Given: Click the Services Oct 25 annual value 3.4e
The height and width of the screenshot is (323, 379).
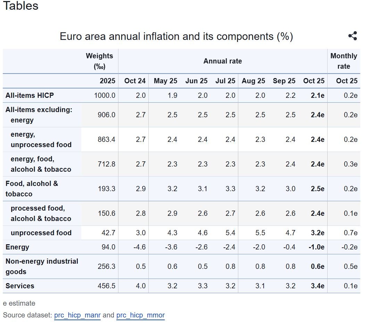Looking at the screenshot, I should point(318,286).
